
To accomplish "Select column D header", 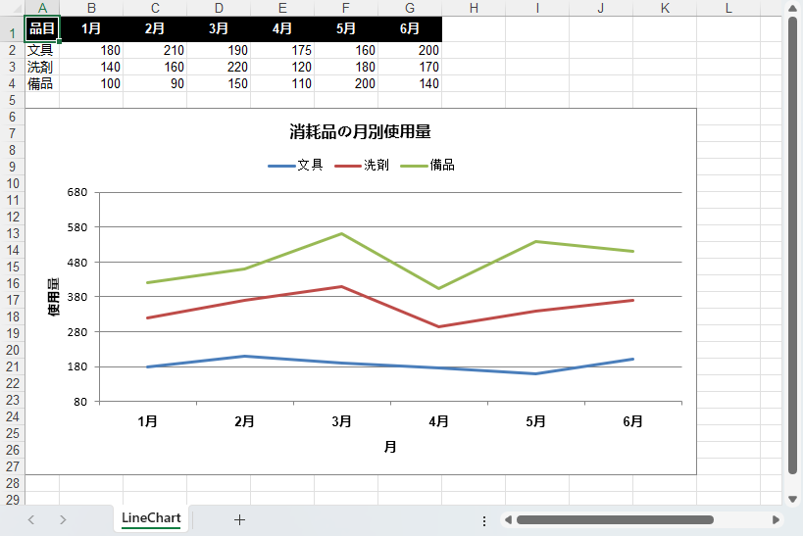I will [x=219, y=8].
